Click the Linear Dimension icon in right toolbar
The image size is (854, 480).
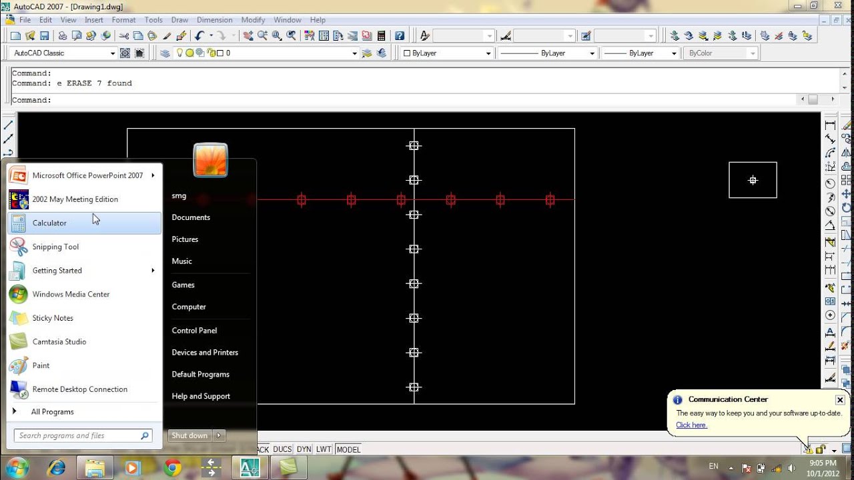point(830,125)
